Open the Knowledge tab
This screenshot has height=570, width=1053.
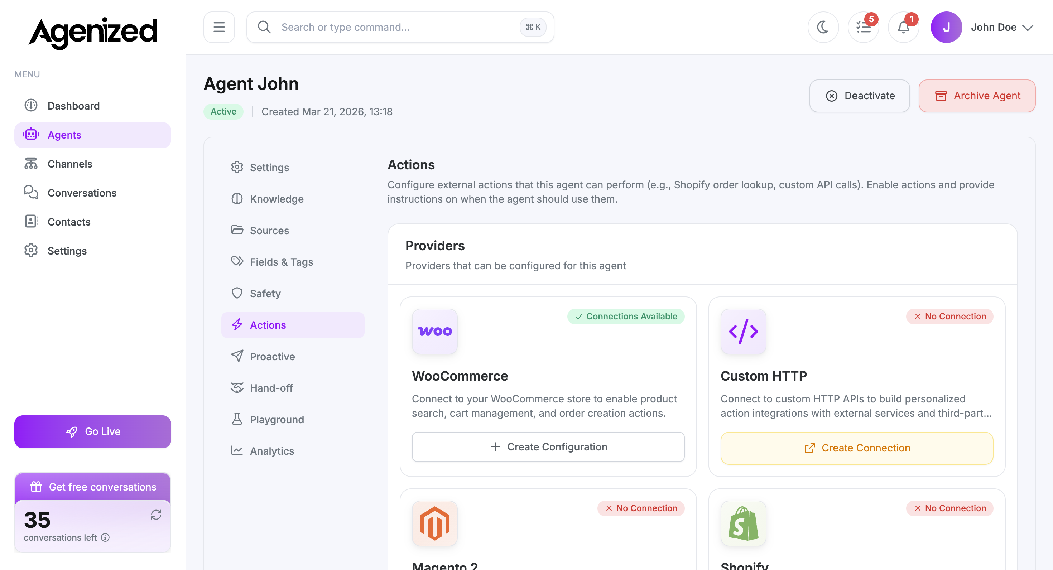pyautogui.click(x=293, y=199)
